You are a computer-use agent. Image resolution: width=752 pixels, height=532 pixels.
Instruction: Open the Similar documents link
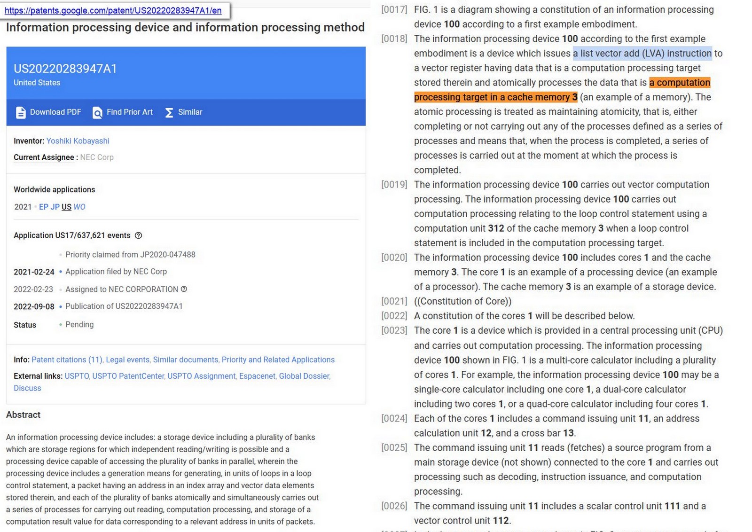(185, 360)
